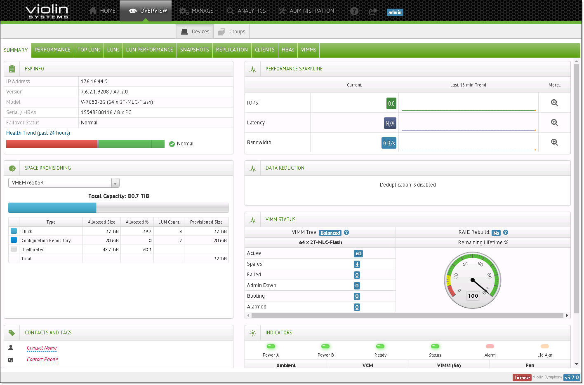Open Latency magnifier details icon
The height and width of the screenshot is (385, 584).
[x=554, y=122]
